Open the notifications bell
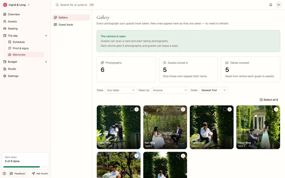Screen dimensions: 285x178 point(271,5)
